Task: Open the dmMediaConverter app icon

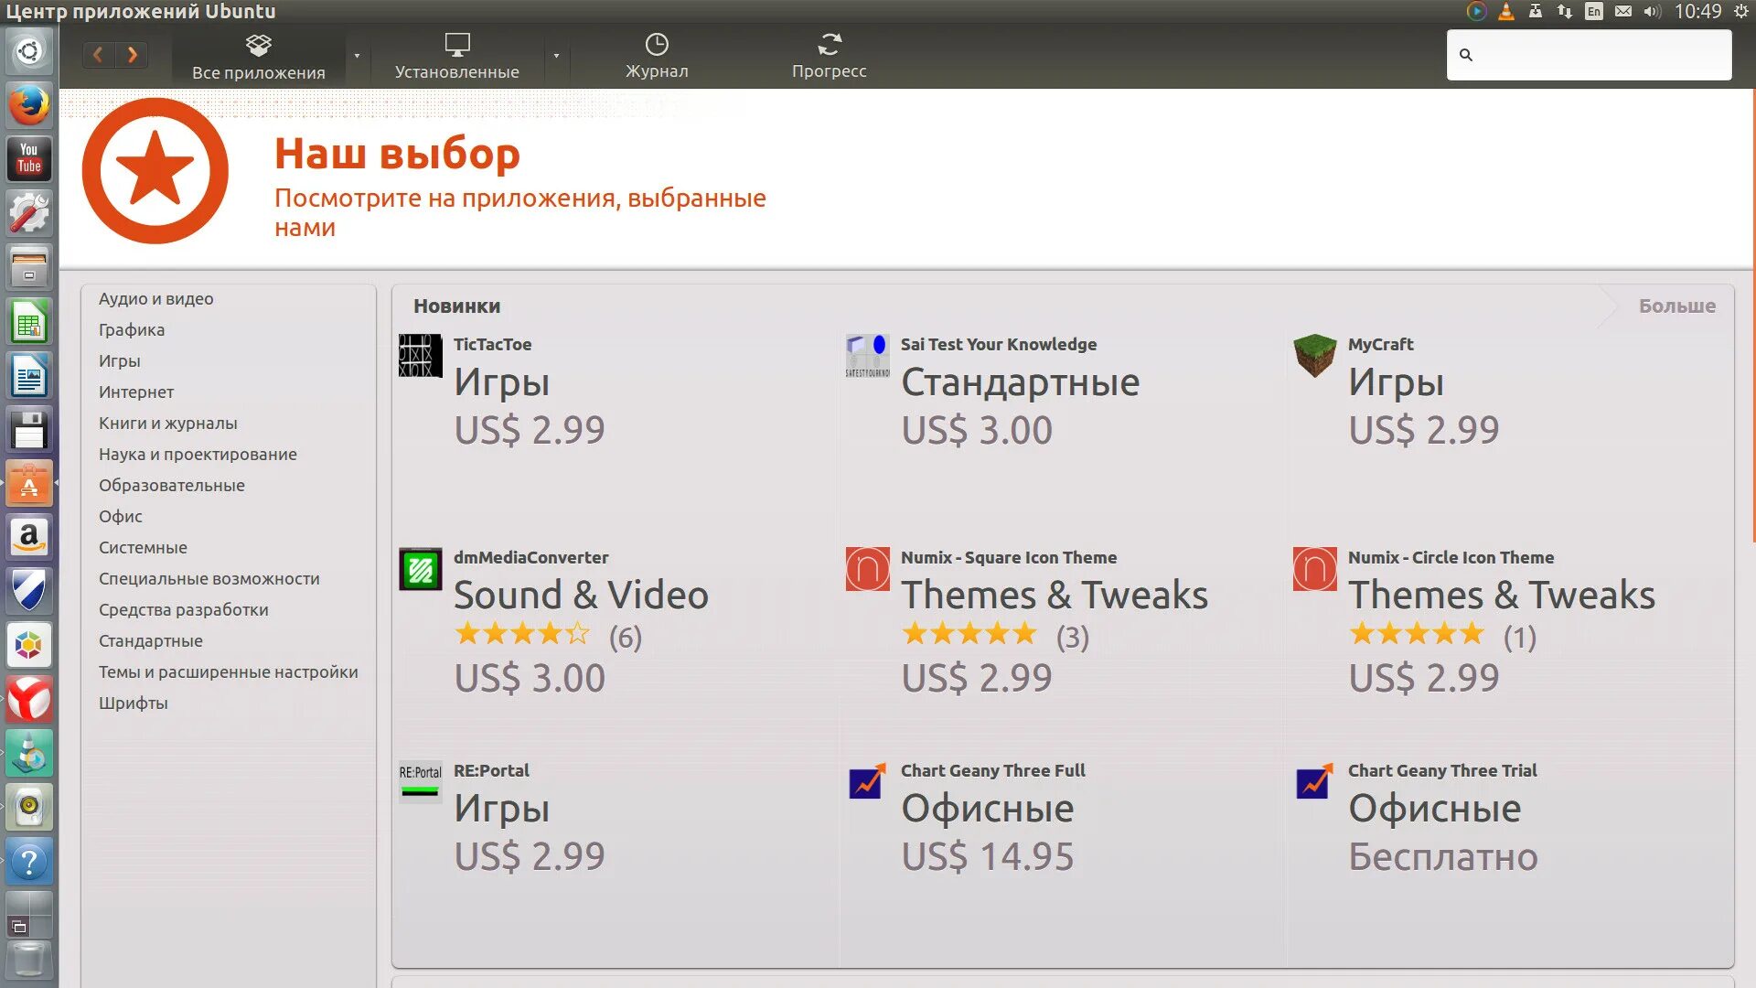Action: point(421,569)
